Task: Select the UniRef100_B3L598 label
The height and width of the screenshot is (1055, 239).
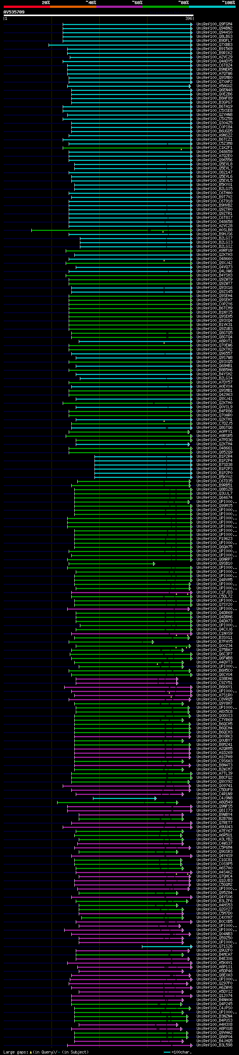Action: pyautogui.click(x=214, y=1045)
